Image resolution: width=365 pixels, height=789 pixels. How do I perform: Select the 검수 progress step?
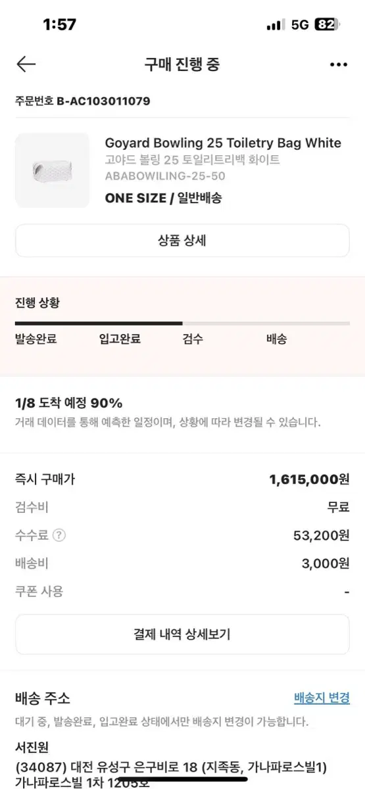point(193,339)
